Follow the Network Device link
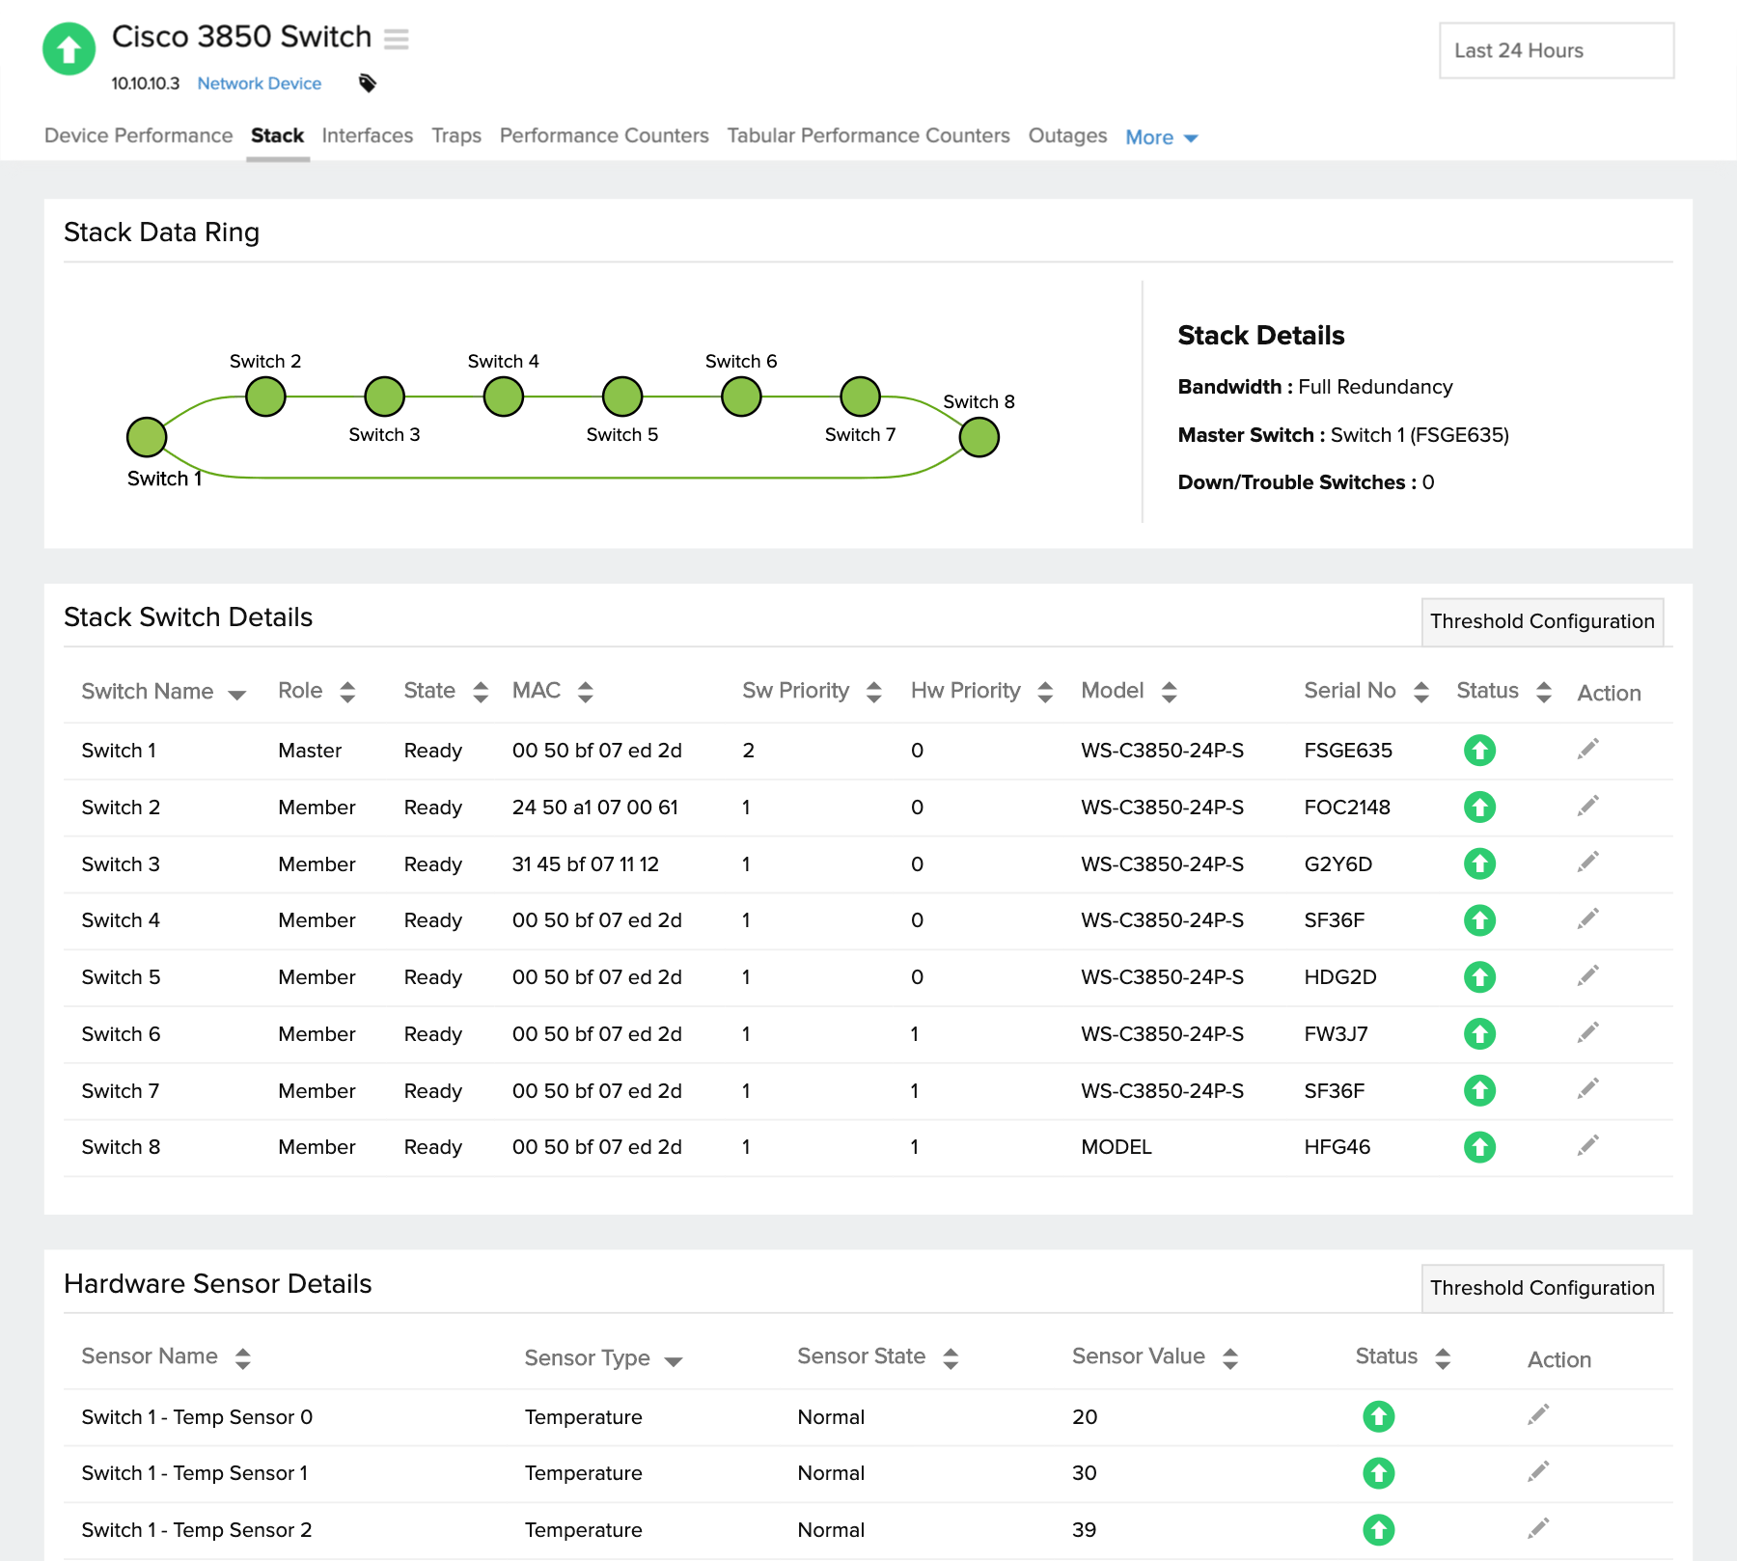 (x=259, y=83)
